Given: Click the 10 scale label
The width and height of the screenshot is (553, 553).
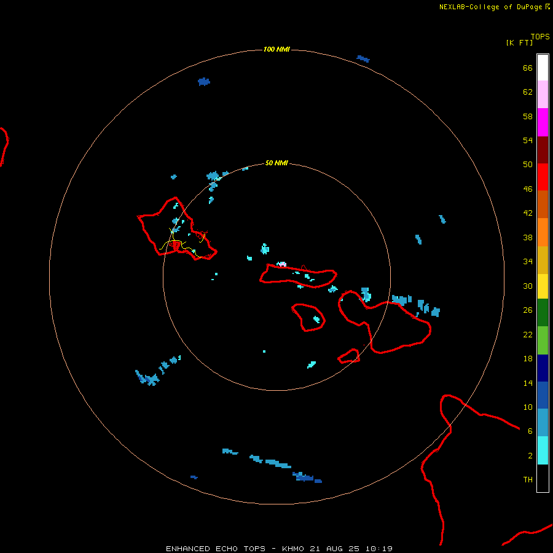Looking at the screenshot, I should tap(528, 407).
